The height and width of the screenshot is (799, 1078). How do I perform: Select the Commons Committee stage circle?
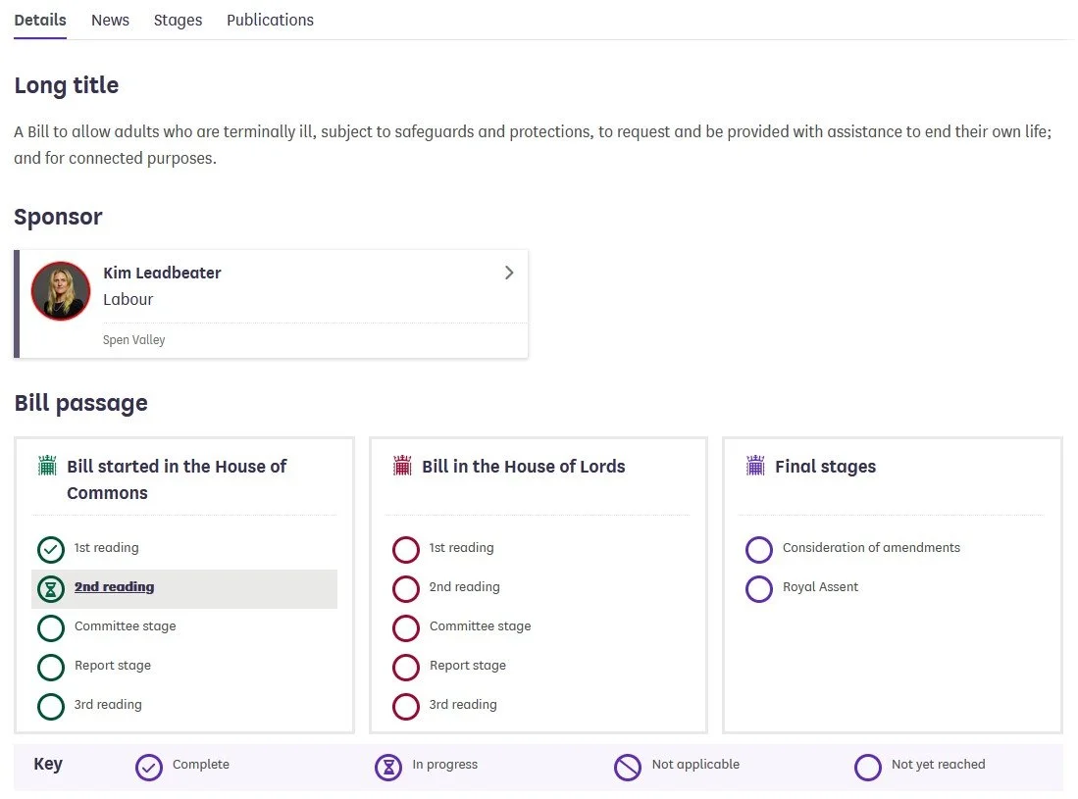[x=51, y=627]
